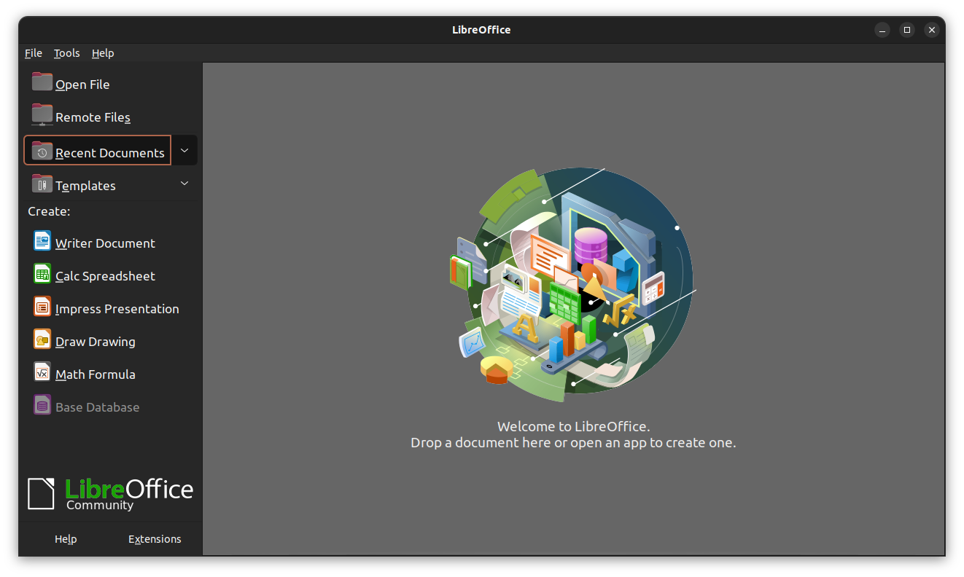
Task: Click the Math Formula label
Action: pyautogui.click(x=96, y=374)
